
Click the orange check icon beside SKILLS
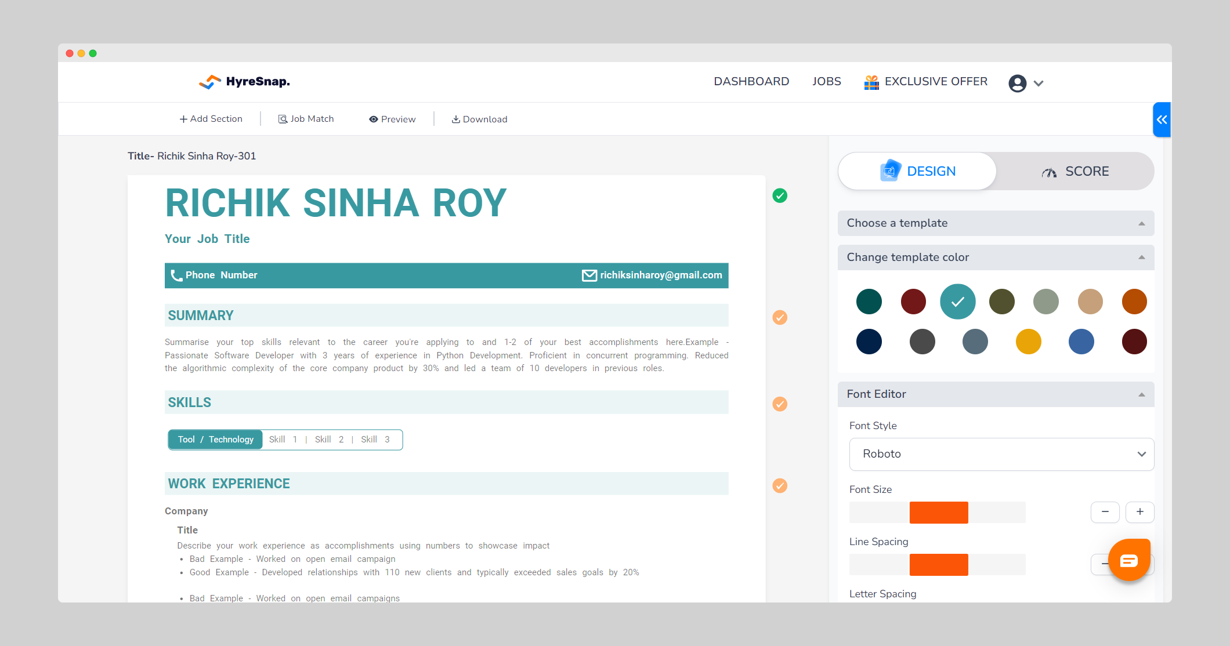click(x=780, y=404)
